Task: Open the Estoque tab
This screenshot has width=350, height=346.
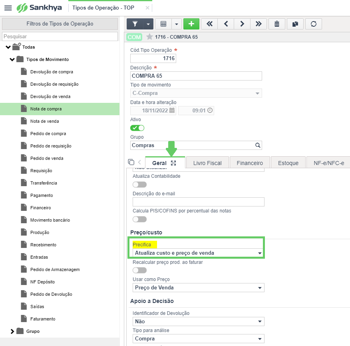Action: [288, 163]
